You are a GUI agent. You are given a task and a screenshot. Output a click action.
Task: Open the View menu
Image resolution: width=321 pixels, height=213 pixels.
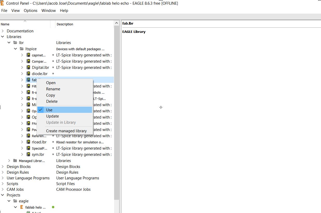(16, 11)
